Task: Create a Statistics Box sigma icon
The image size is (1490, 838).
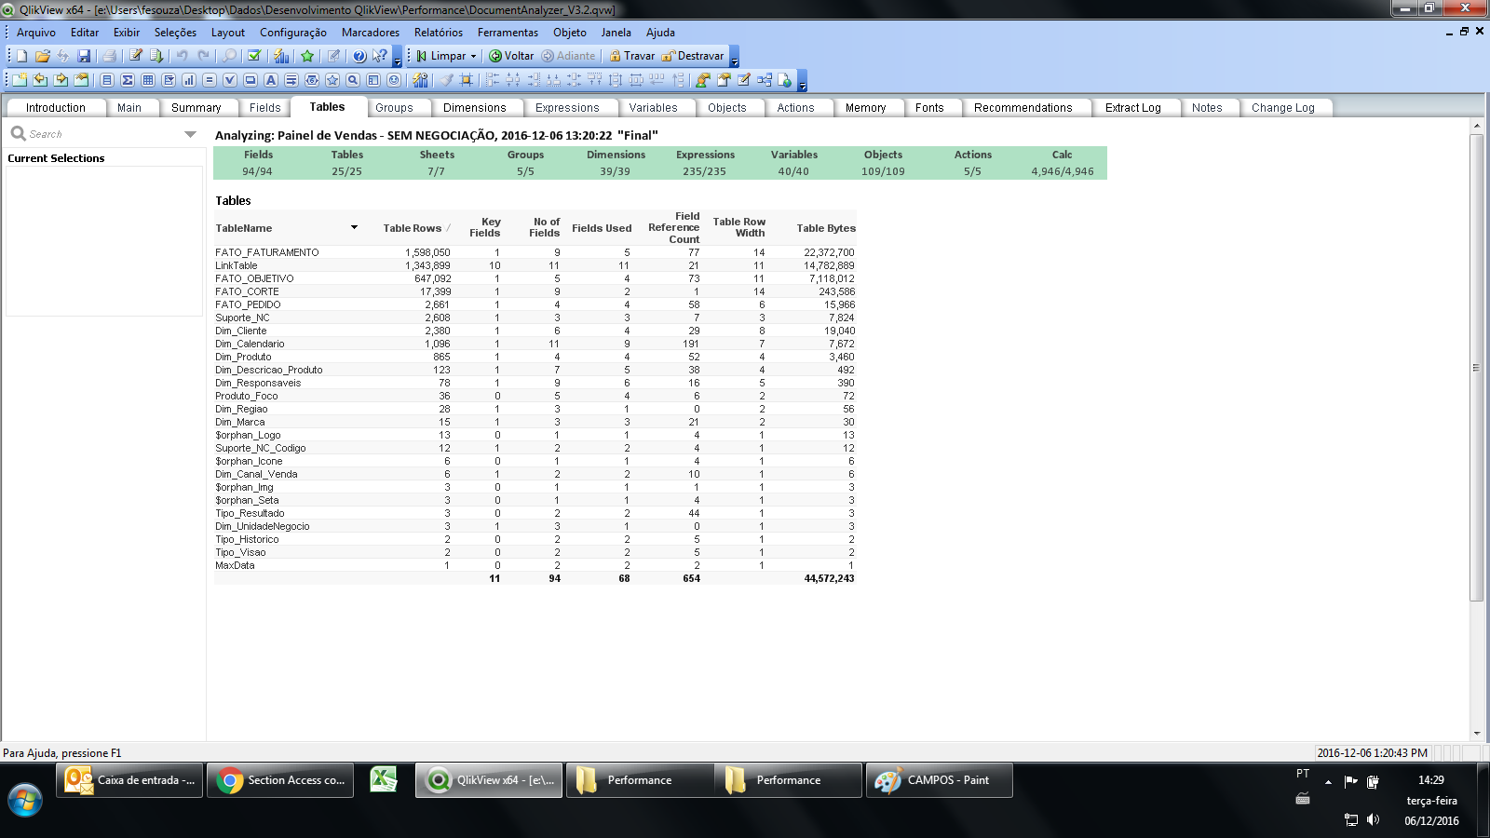Action: pos(128,80)
